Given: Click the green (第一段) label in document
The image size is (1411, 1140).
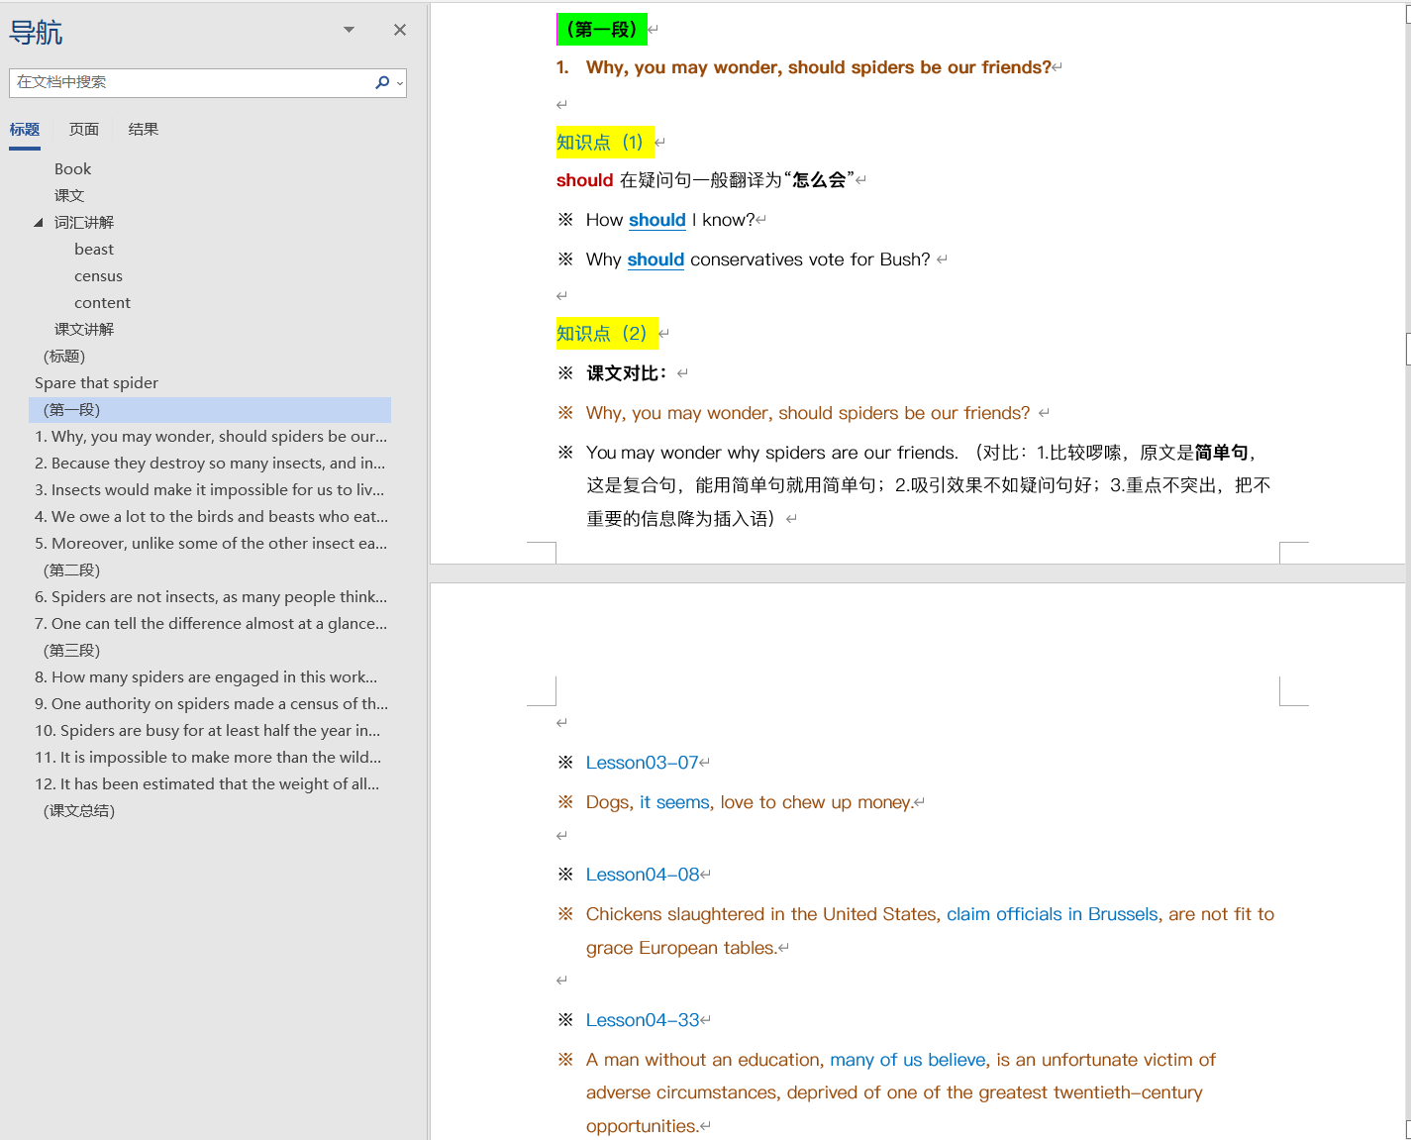Looking at the screenshot, I should coord(602,30).
